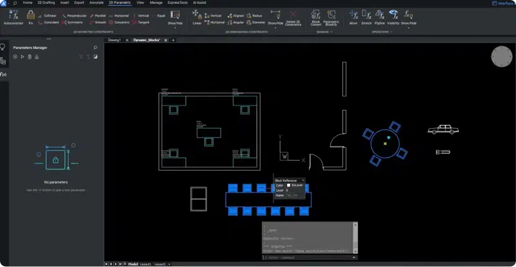The width and height of the screenshot is (516, 267).
Task: Click the Linear dimensional constraint tool
Action: (x=197, y=15)
